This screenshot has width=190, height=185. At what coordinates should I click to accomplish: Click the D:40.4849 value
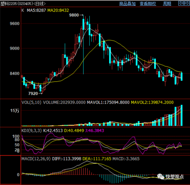(x=74, y=131)
